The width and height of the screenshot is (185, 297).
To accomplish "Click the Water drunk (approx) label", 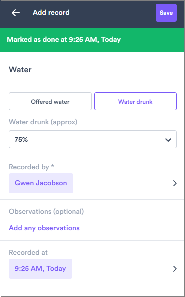I will tap(43, 122).
